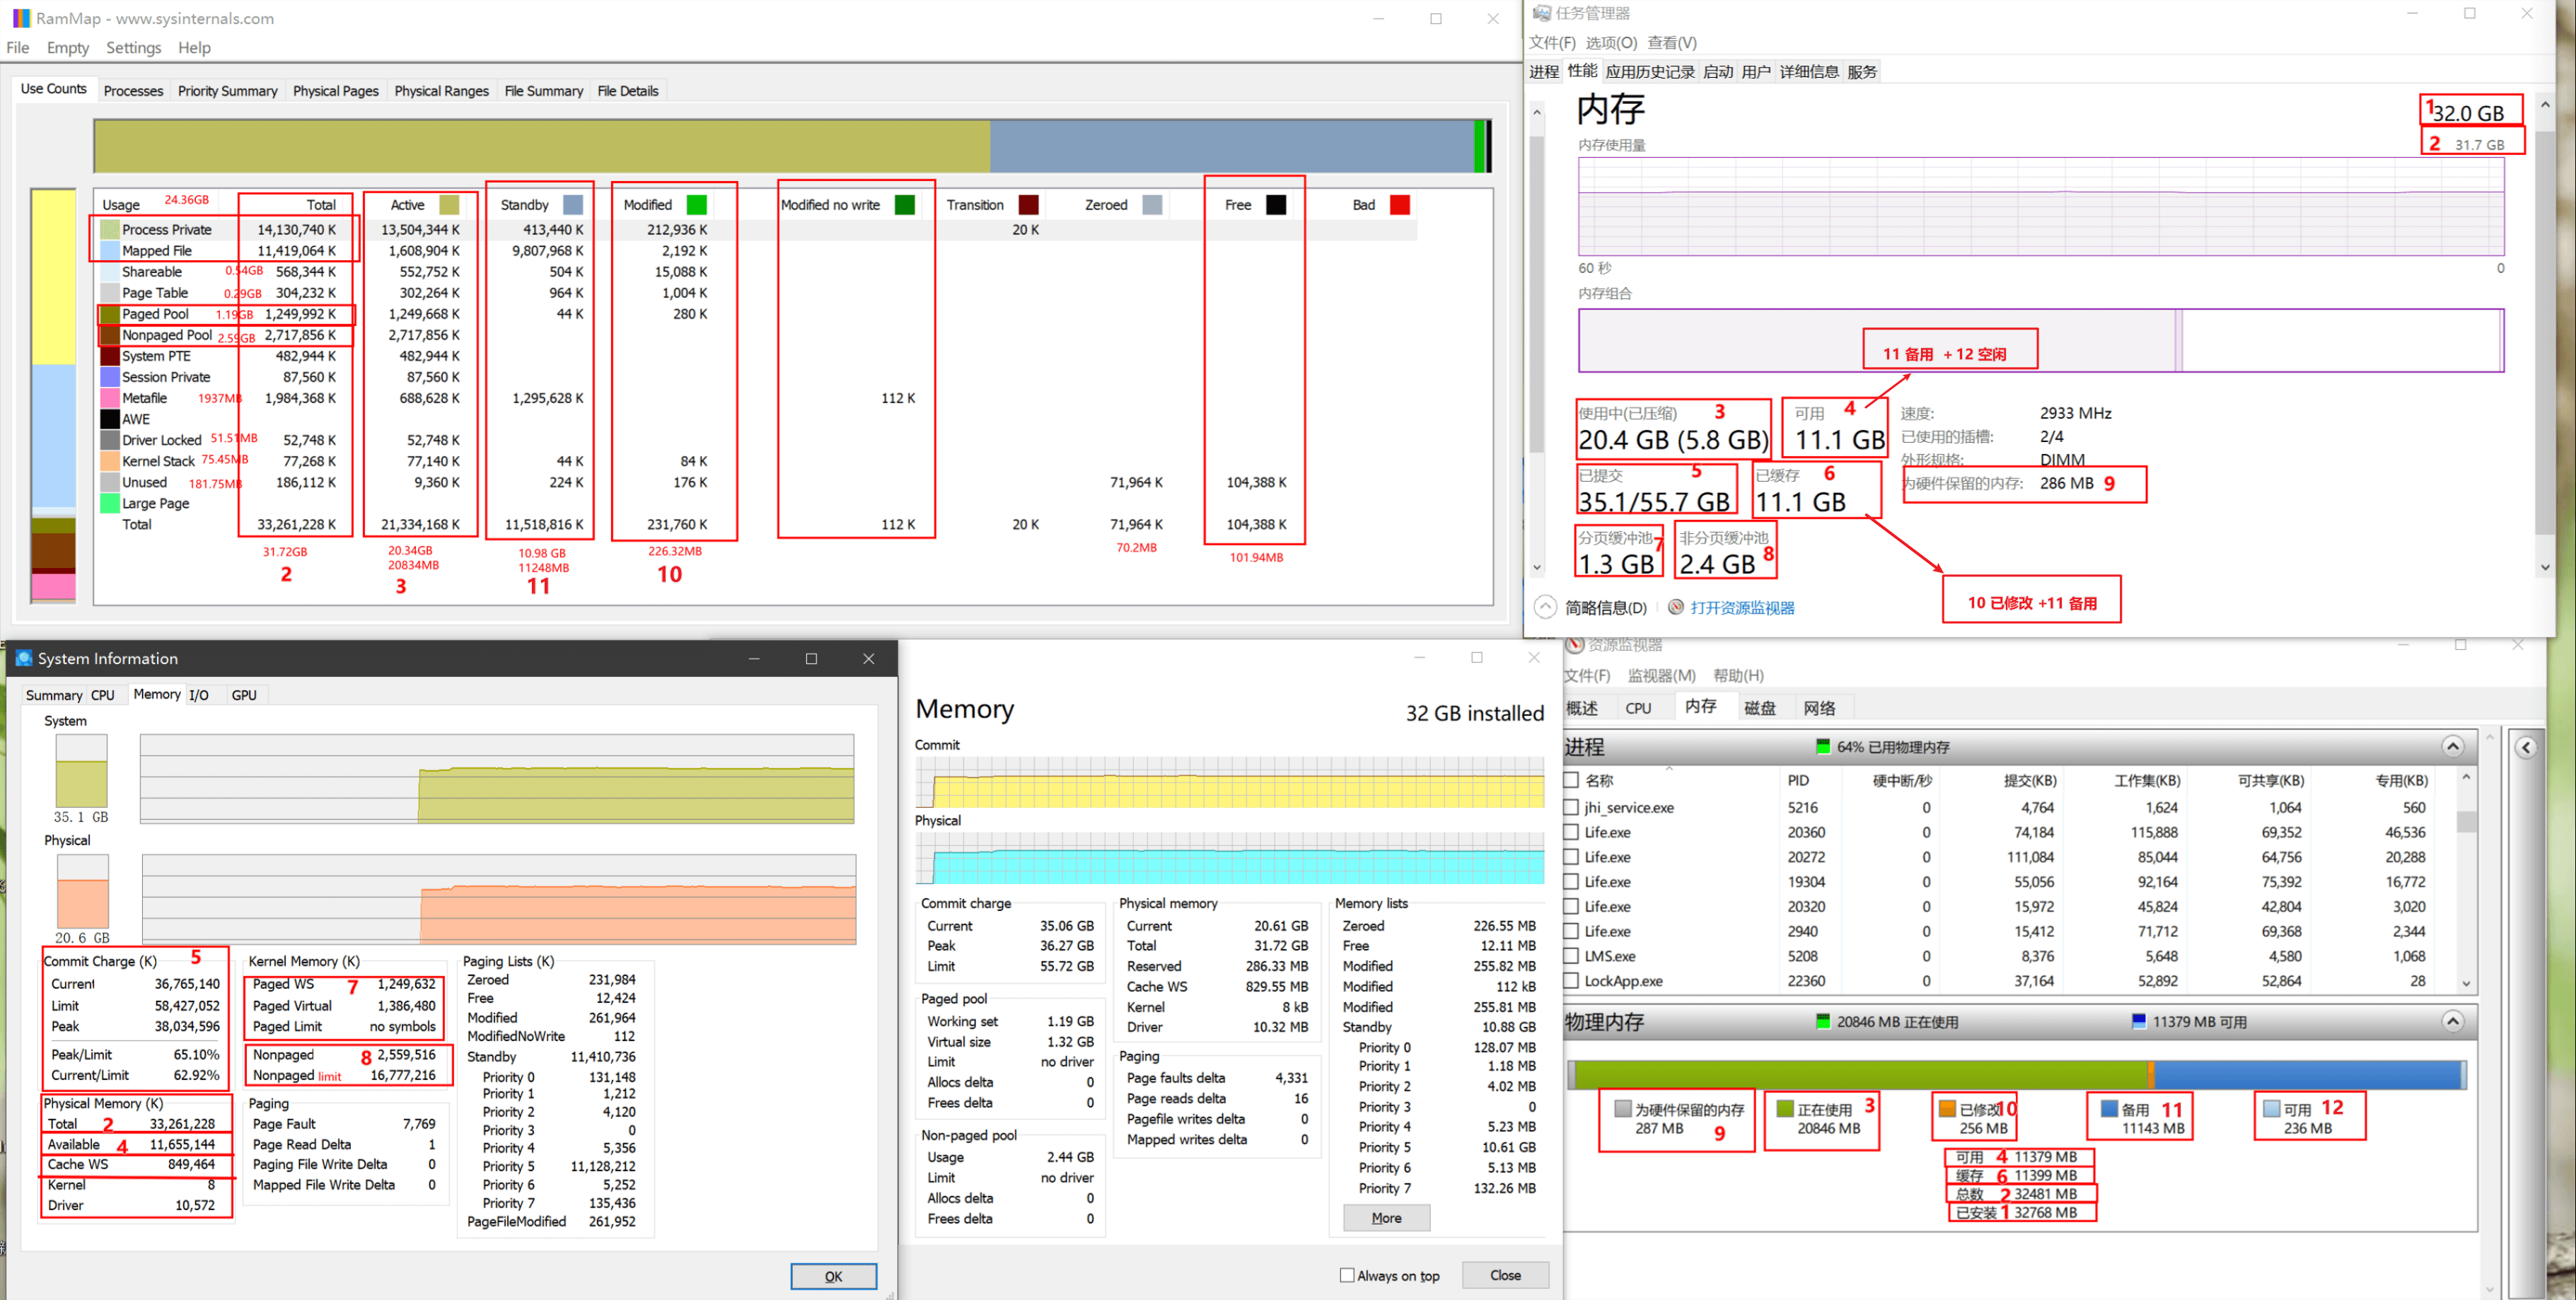This screenshot has height=1300, width=2576.
Task: Switch to the 详细信息 tab in Task Manager
Action: coord(1808,71)
